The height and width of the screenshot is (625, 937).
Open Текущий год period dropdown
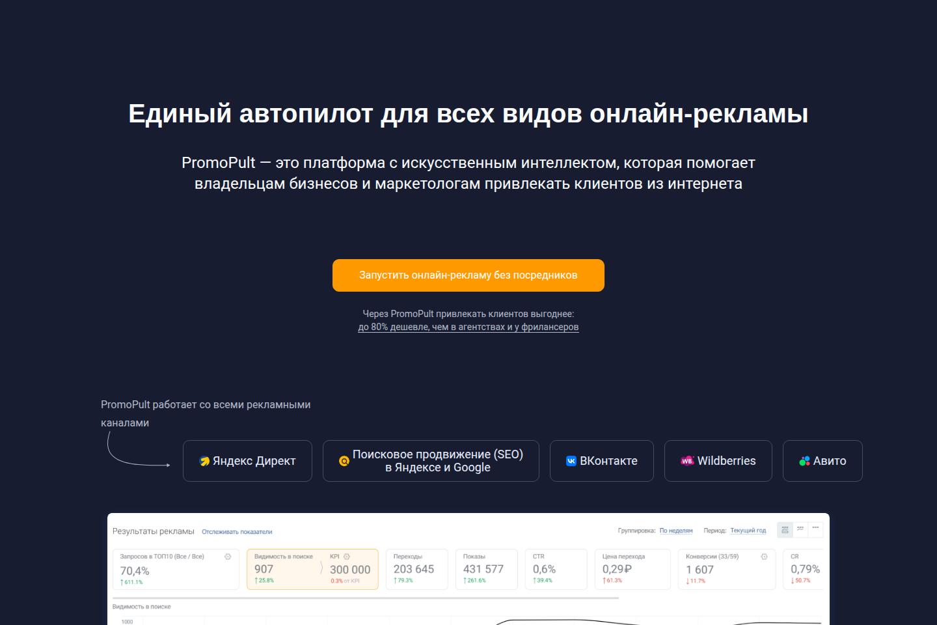click(x=748, y=531)
